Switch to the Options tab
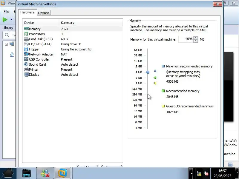The height and width of the screenshot is (179, 239). coord(44,13)
